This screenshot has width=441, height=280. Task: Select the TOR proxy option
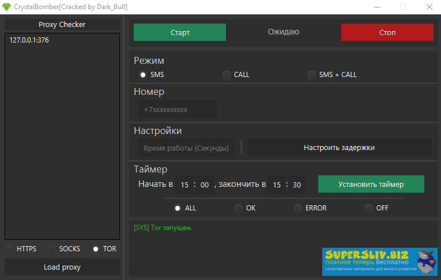click(96, 249)
